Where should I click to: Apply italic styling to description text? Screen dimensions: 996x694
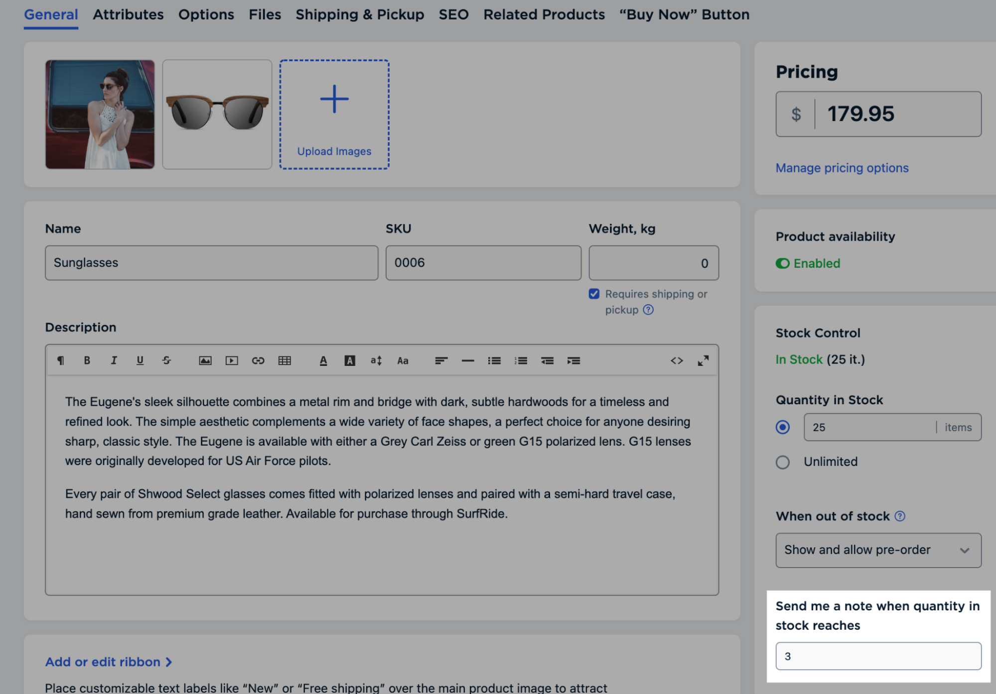(x=114, y=360)
